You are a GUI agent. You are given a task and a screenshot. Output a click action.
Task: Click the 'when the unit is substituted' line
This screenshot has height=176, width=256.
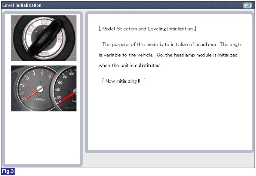tap(129, 65)
